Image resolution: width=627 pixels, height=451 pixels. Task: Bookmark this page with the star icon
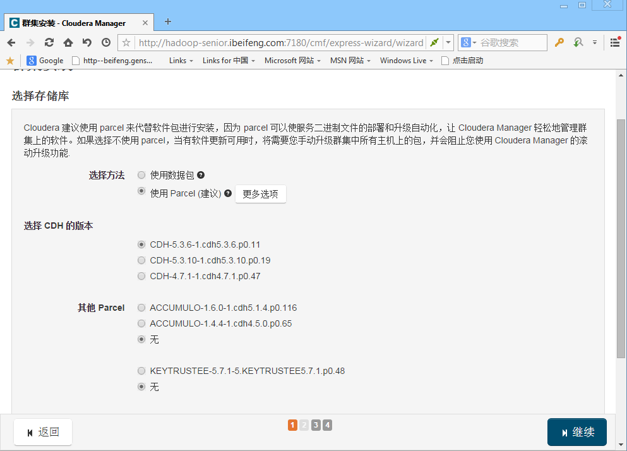[x=126, y=42]
